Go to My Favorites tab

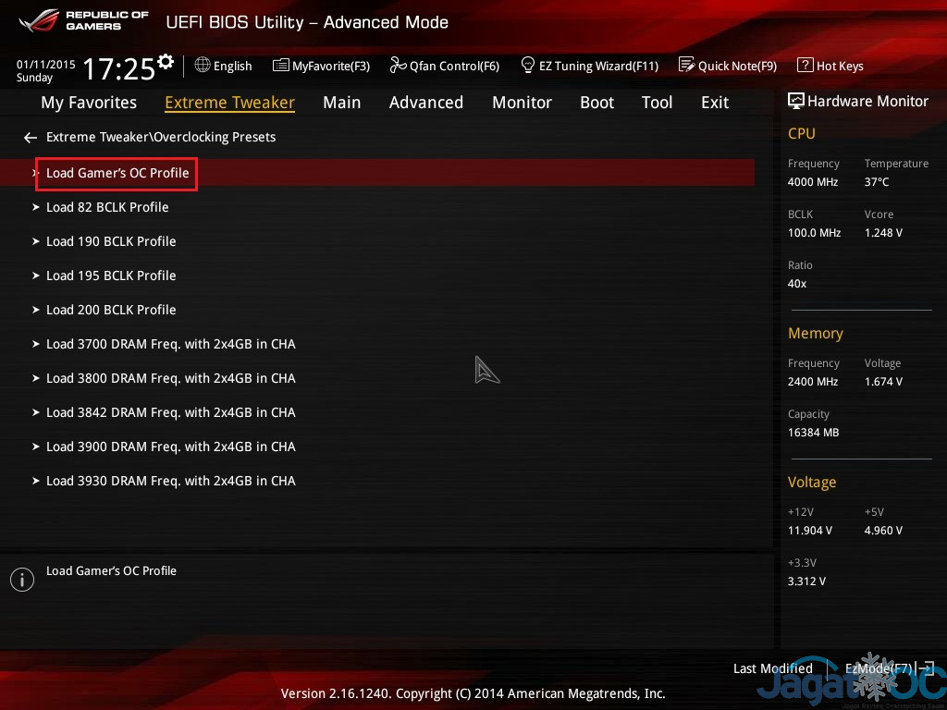tap(89, 103)
